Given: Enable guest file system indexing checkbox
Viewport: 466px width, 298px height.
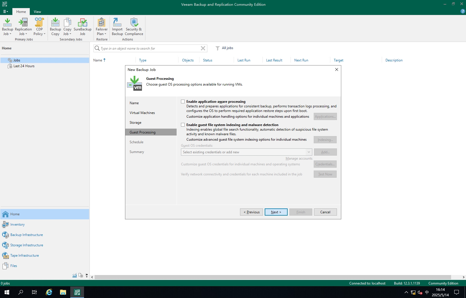Looking at the screenshot, I should (183, 125).
